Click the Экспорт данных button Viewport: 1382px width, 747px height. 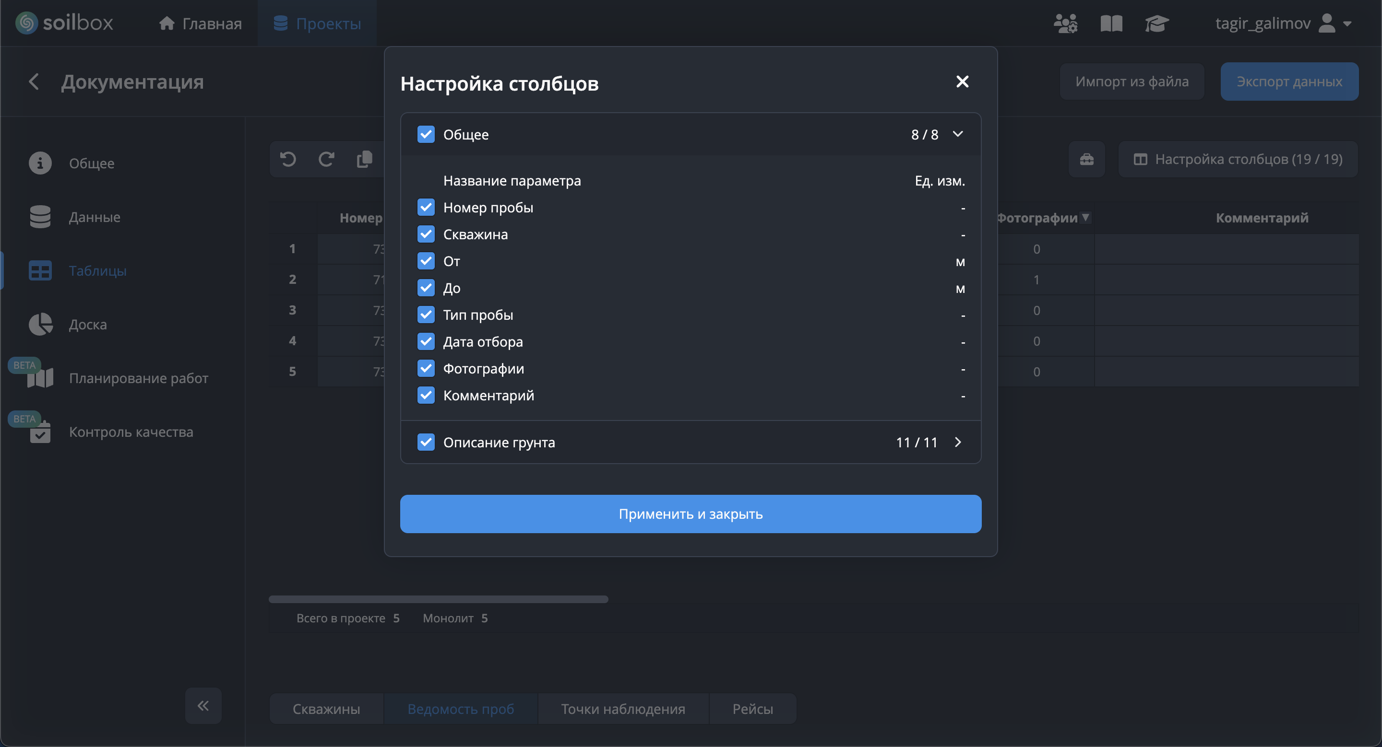pos(1289,82)
